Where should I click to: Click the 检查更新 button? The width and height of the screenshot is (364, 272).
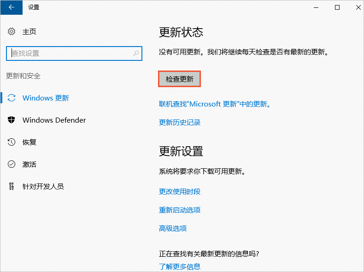179,79
